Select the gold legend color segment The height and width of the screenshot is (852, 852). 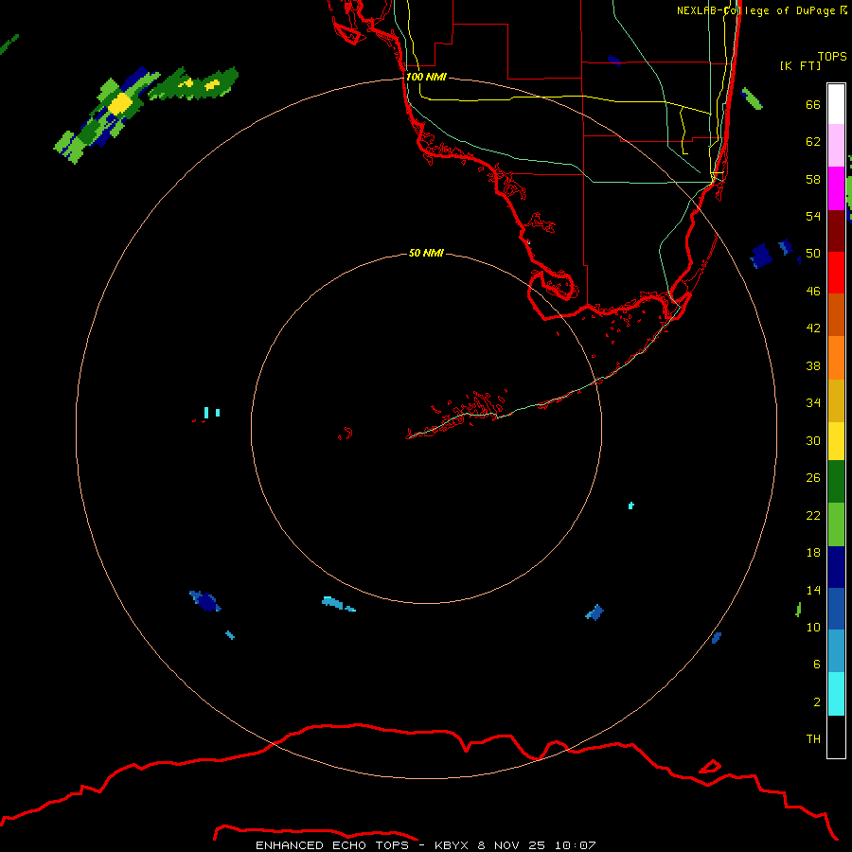click(x=836, y=401)
